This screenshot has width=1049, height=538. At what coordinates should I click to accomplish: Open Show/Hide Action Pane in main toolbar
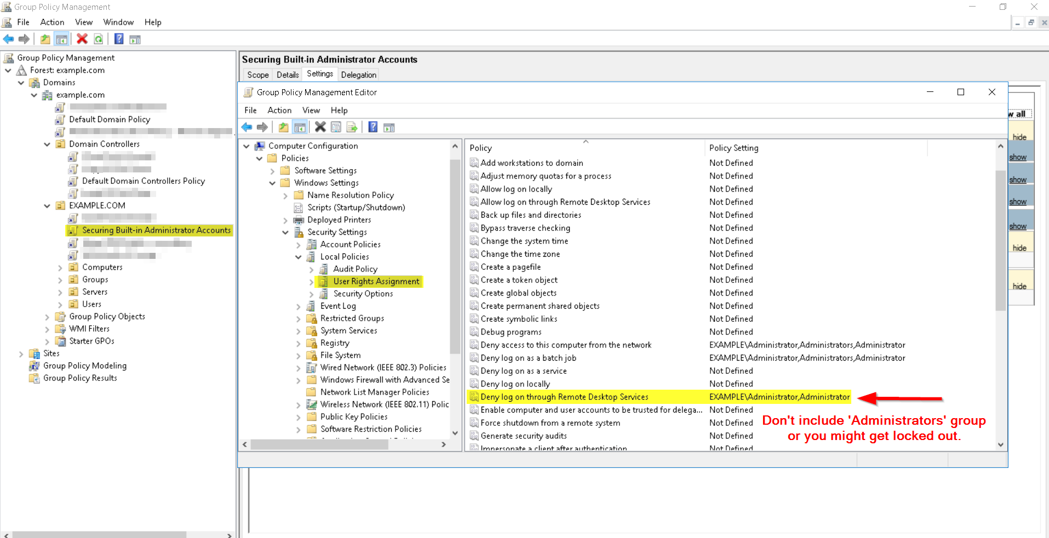point(135,39)
